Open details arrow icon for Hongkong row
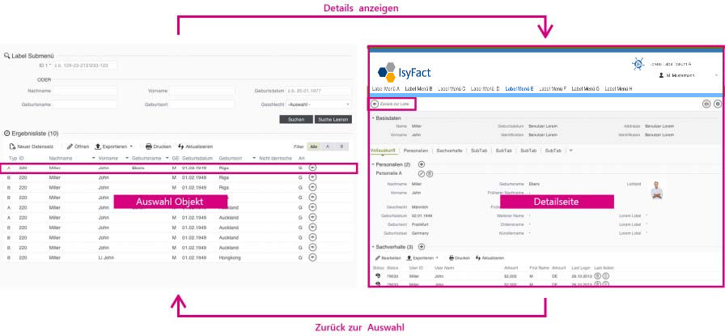725x336 pixels. pos(312,257)
